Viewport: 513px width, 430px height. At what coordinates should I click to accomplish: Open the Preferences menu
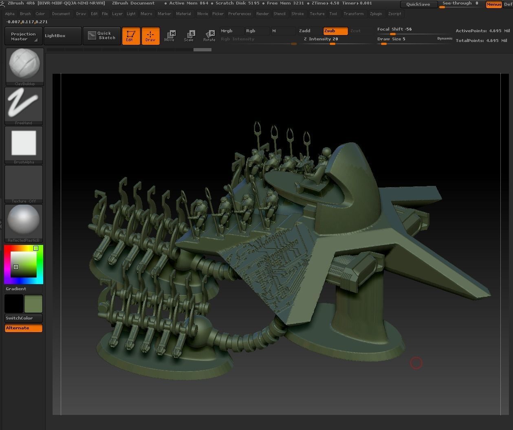click(x=240, y=14)
